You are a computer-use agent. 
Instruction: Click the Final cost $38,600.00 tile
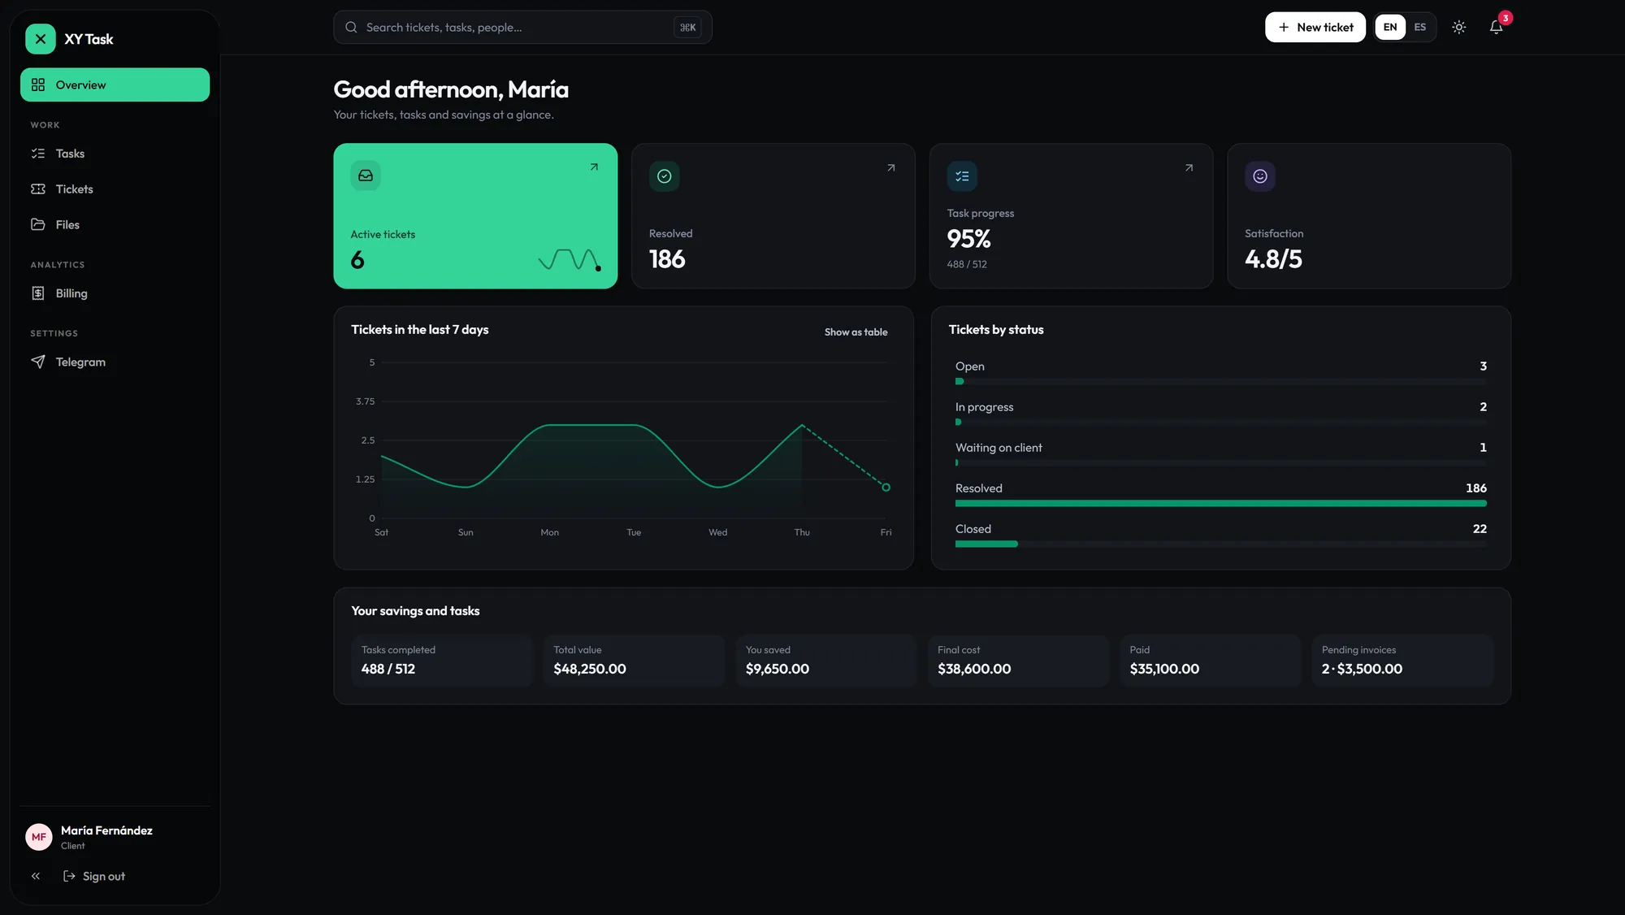tap(1018, 661)
